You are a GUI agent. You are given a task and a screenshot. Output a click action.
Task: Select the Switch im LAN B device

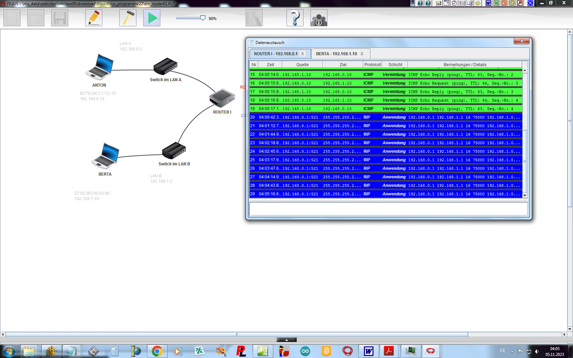pyautogui.click(x=174, y=150)
